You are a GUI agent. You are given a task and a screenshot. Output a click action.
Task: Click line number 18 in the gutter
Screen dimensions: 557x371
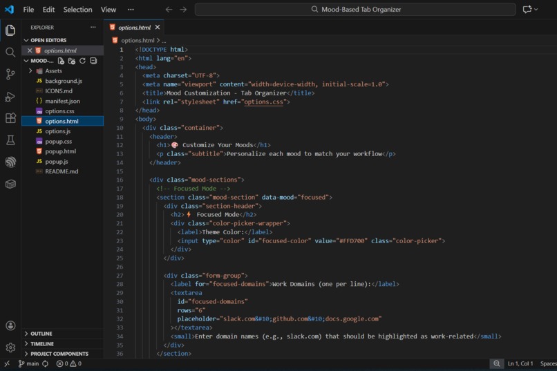coord(120,198)
